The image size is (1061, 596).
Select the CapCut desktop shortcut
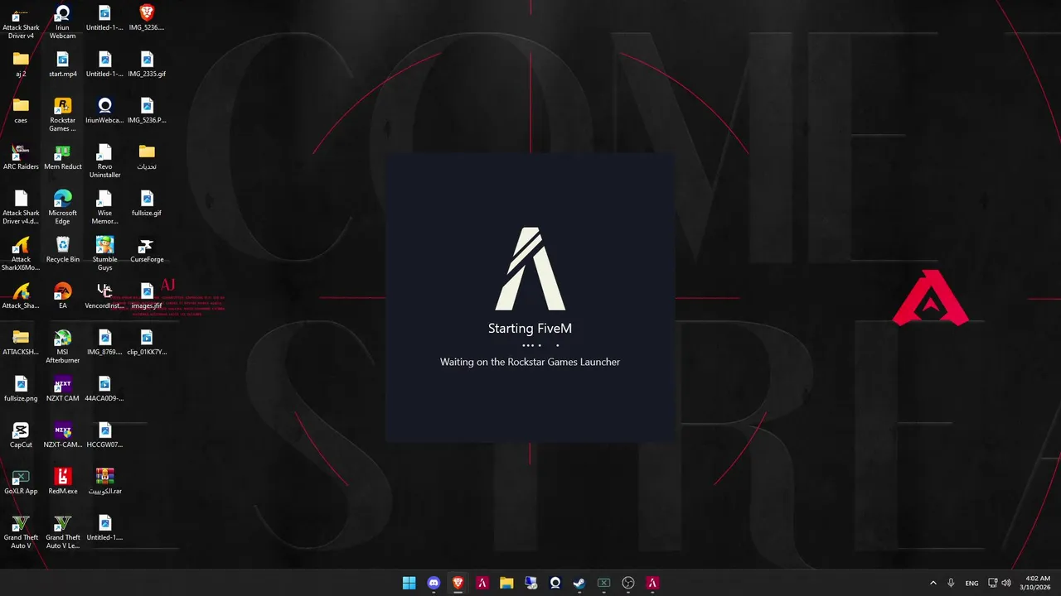coord(21,435)
